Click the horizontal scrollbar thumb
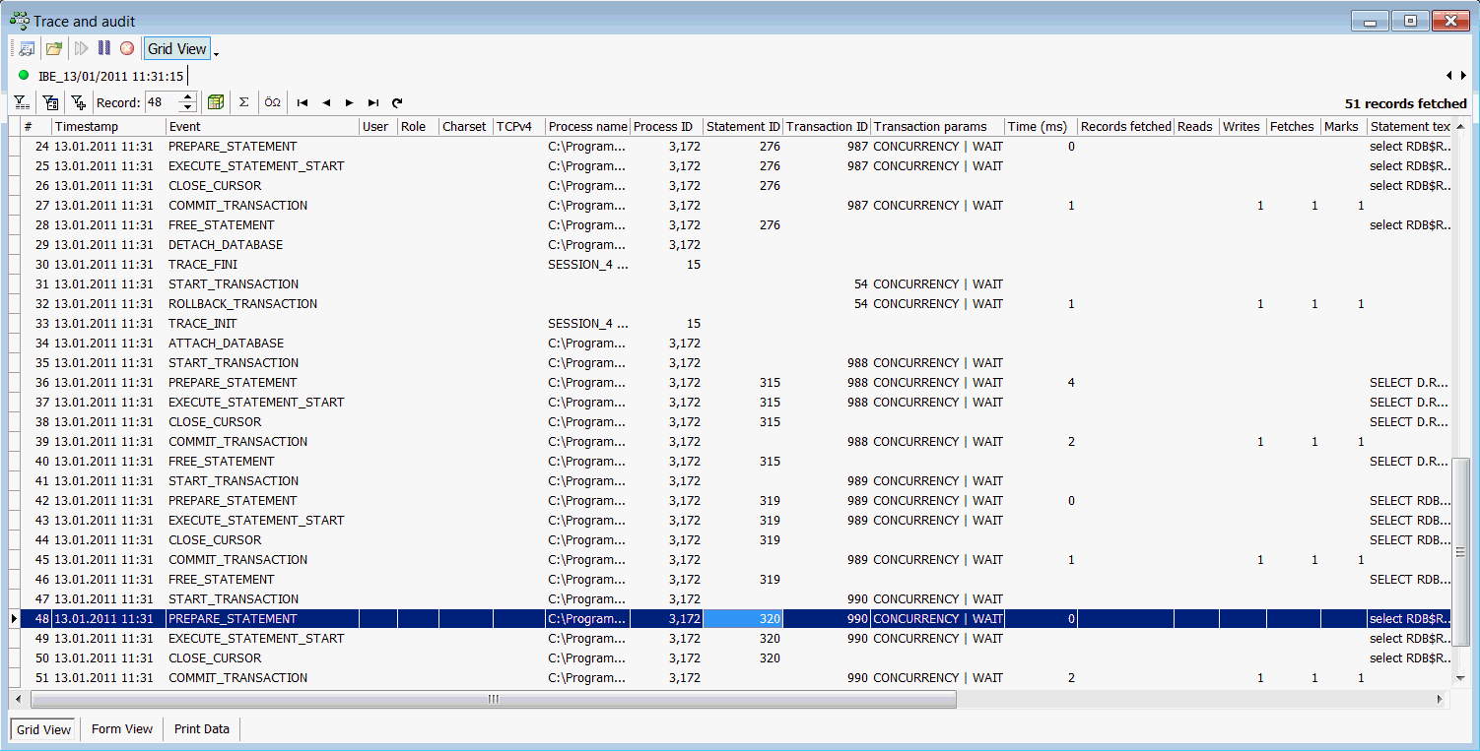1480x751 pixels. tap(493, 699)
